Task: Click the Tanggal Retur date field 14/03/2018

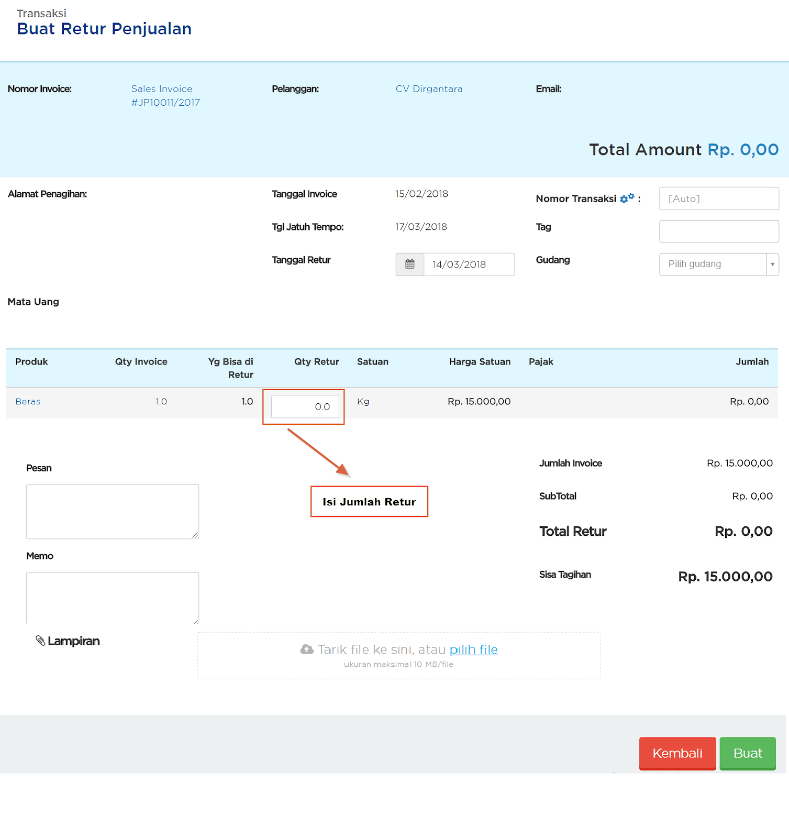Action: point(469,264)
